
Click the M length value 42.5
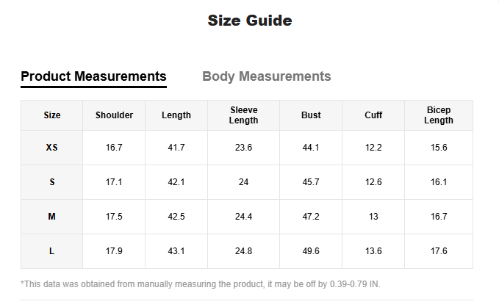click(176, 217)
